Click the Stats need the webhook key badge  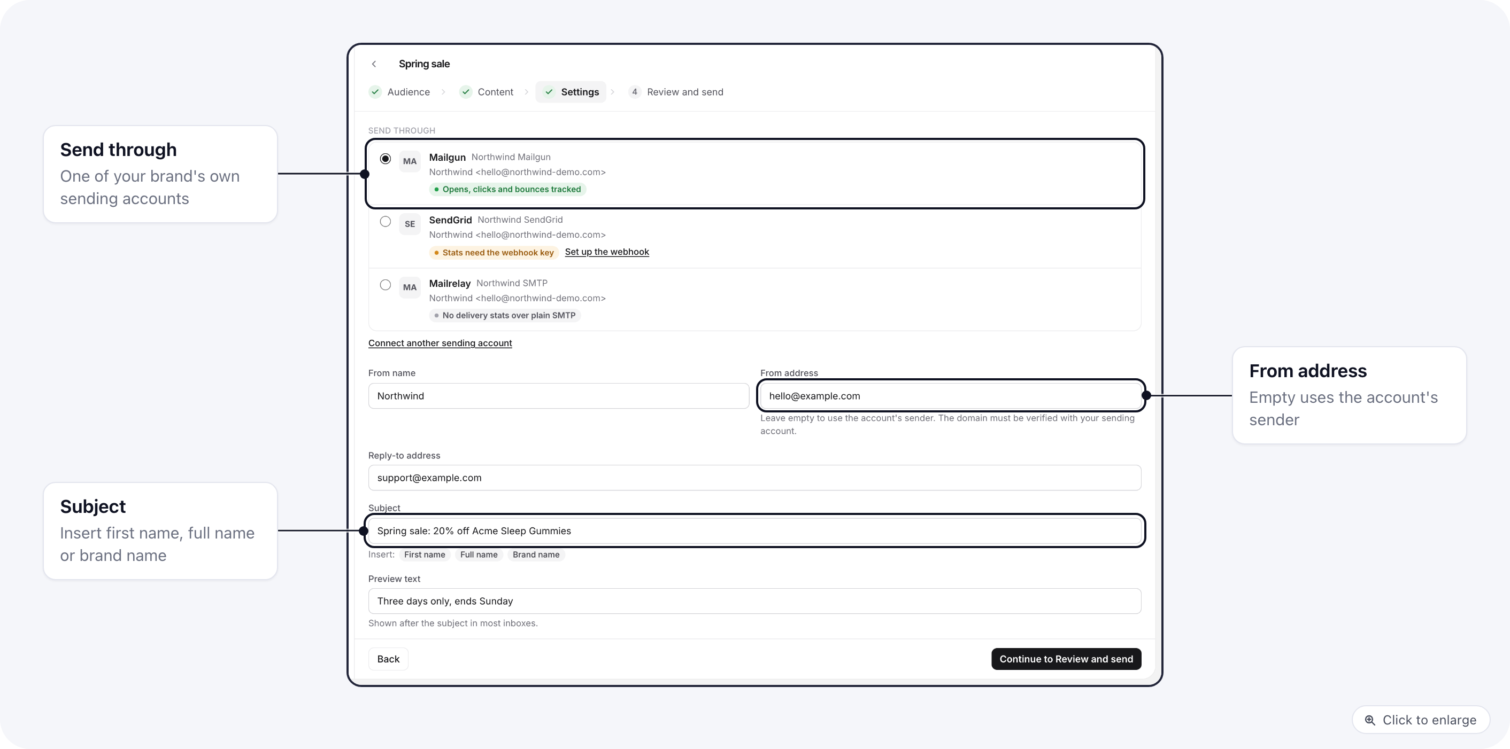click(x=494, y=252)
